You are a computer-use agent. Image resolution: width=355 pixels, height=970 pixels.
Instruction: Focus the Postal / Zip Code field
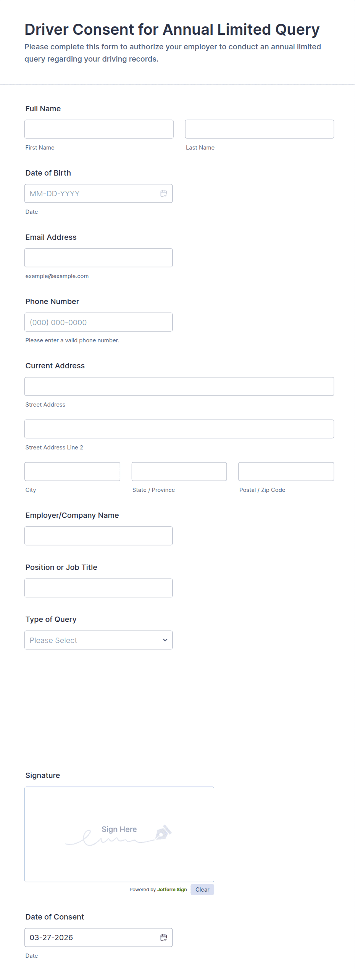point(286,472)
